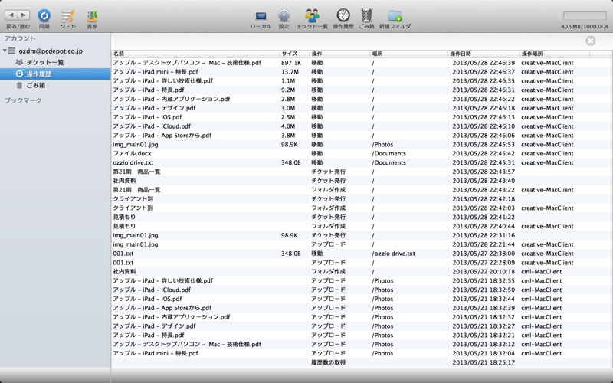The height and width of the screenshot is (383, 613).
Task: Click the 897.1K size cell
Action: [291, 63]
